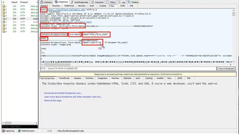The height and width of the screenshot is (134, 239).
Task: Select request inspector Headers tab in upper pane
Action: point(44,6)
